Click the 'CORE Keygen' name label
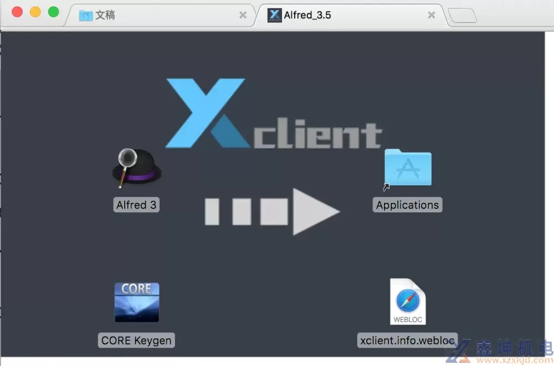554x366 pixels. click(x=136, y=340)
